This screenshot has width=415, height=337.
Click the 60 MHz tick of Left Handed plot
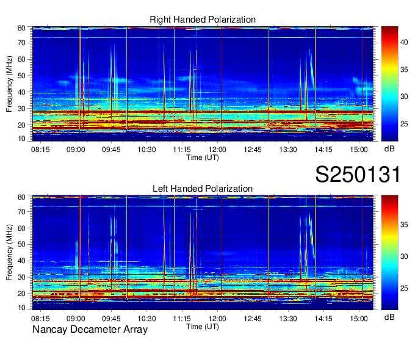click(x=21, y=228)
